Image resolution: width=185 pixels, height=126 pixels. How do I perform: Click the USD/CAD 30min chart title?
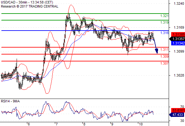point(27,2)
